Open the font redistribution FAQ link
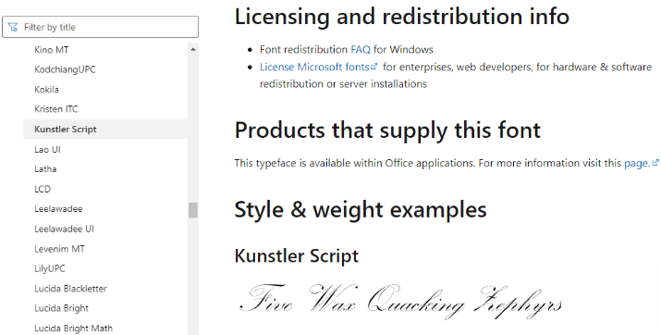This screenshot has height=335, width=661. click(x=361, y=50)
